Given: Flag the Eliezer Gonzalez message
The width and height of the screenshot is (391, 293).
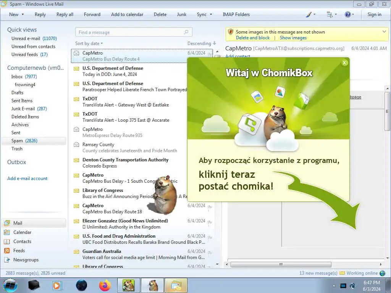Looking at the screenshot, I should (x=210, y=222).
